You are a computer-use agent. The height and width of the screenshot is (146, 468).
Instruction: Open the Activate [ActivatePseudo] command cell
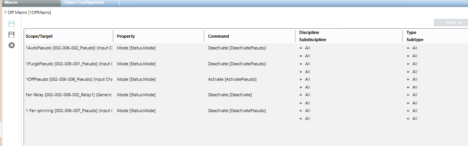coord(232,79)
